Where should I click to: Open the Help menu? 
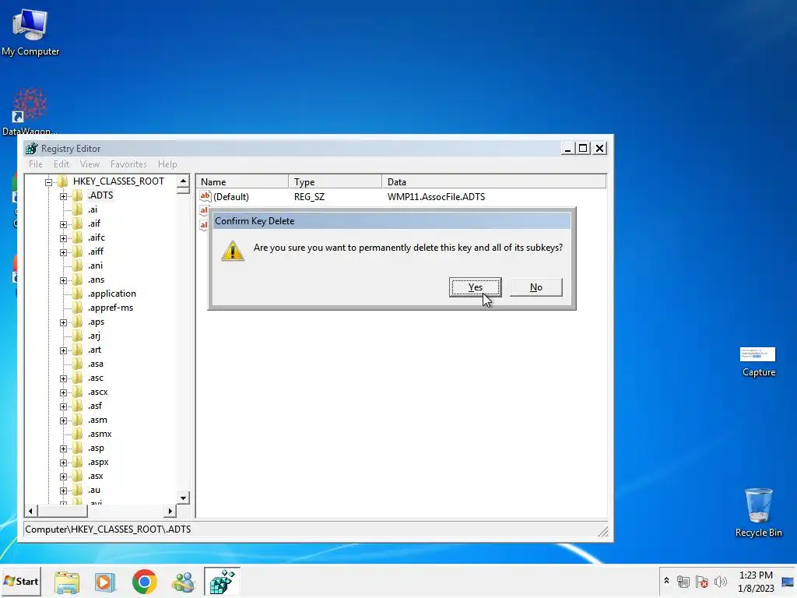coord(167,164)
